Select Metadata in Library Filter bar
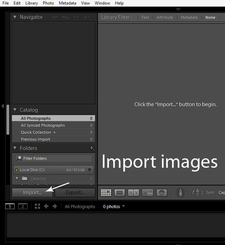The image size is (225, 245). 189,17
